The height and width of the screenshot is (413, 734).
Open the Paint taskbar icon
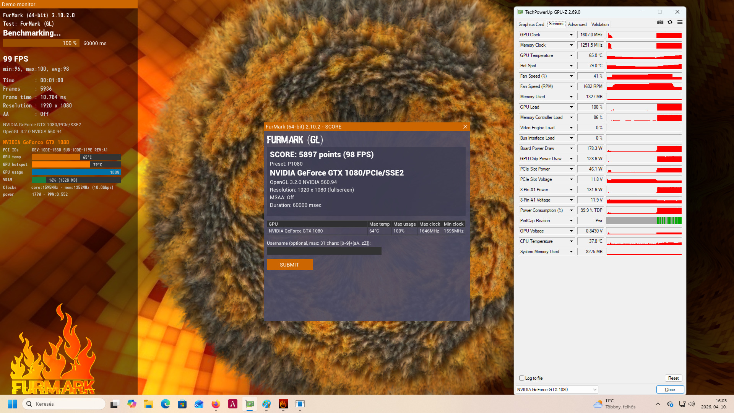(x=266, y=404)
